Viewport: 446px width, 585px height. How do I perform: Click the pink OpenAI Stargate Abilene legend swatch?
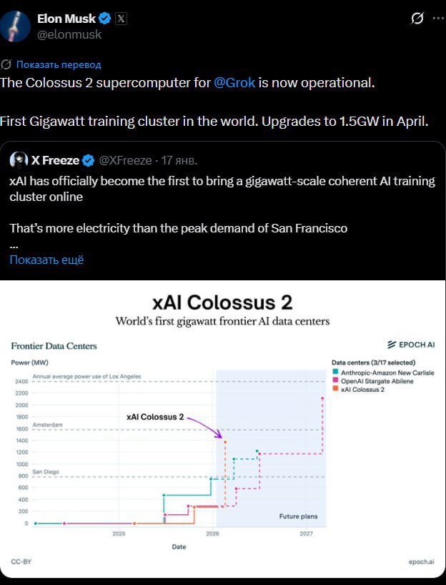point(335,381)
